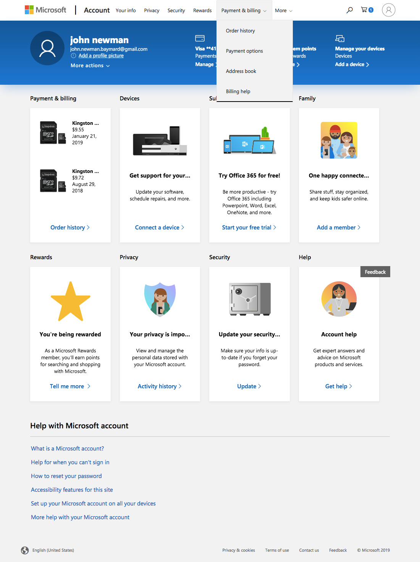The image size is (420, 562).
Task: Click the Account help avatar icon
Action: tap(339, 299)
